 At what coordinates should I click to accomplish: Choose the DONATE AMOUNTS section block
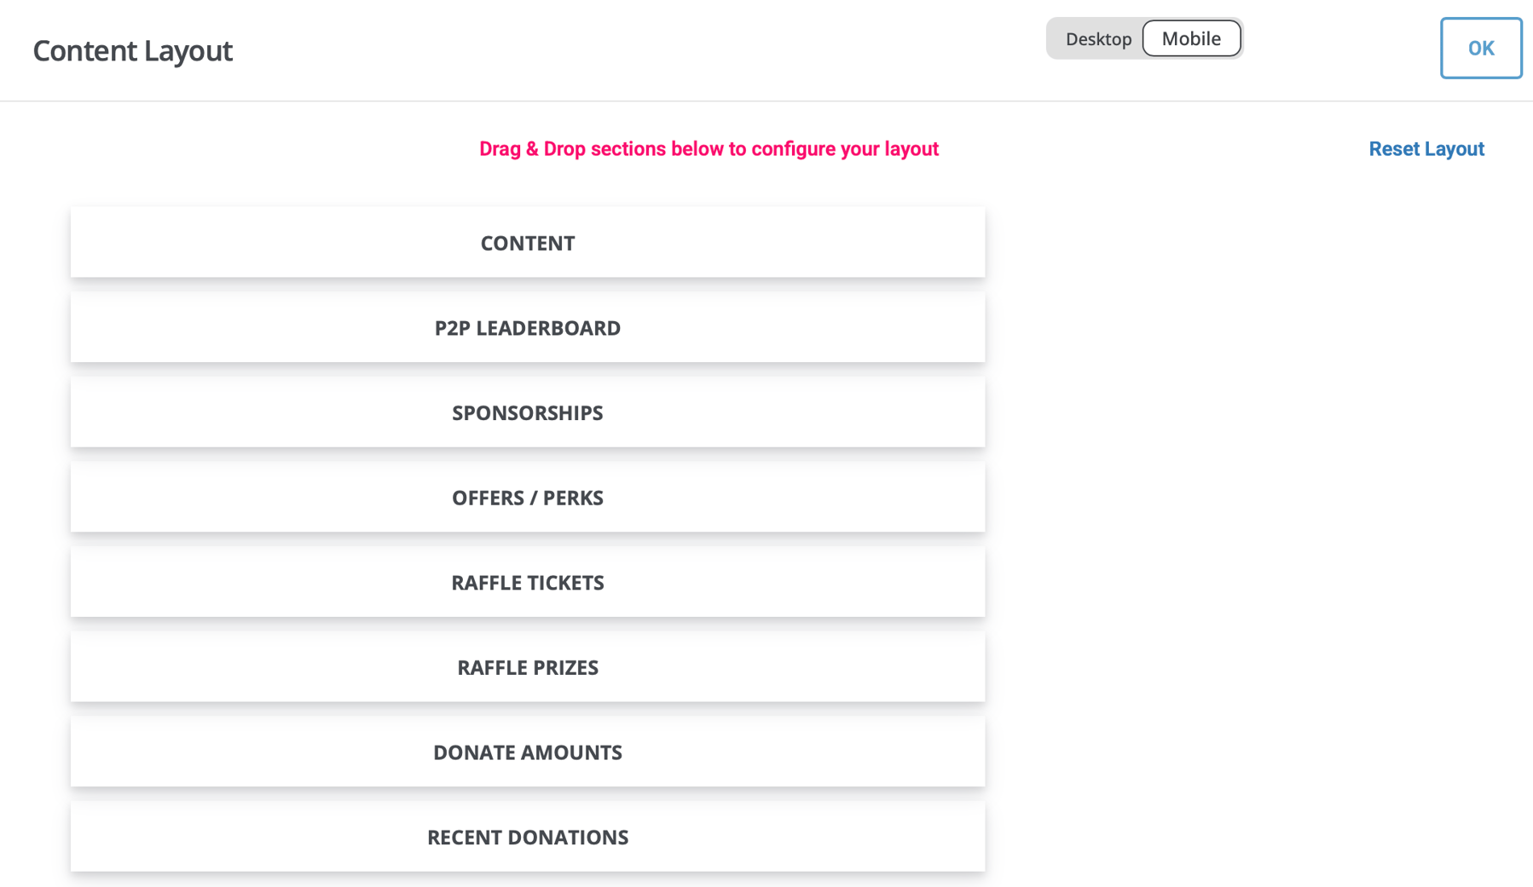click(528, 752)
